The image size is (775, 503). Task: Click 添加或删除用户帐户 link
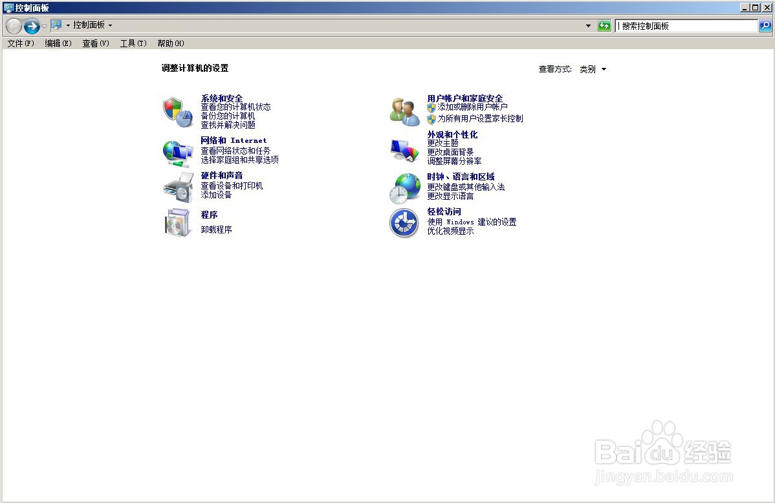tap(472, 107)
